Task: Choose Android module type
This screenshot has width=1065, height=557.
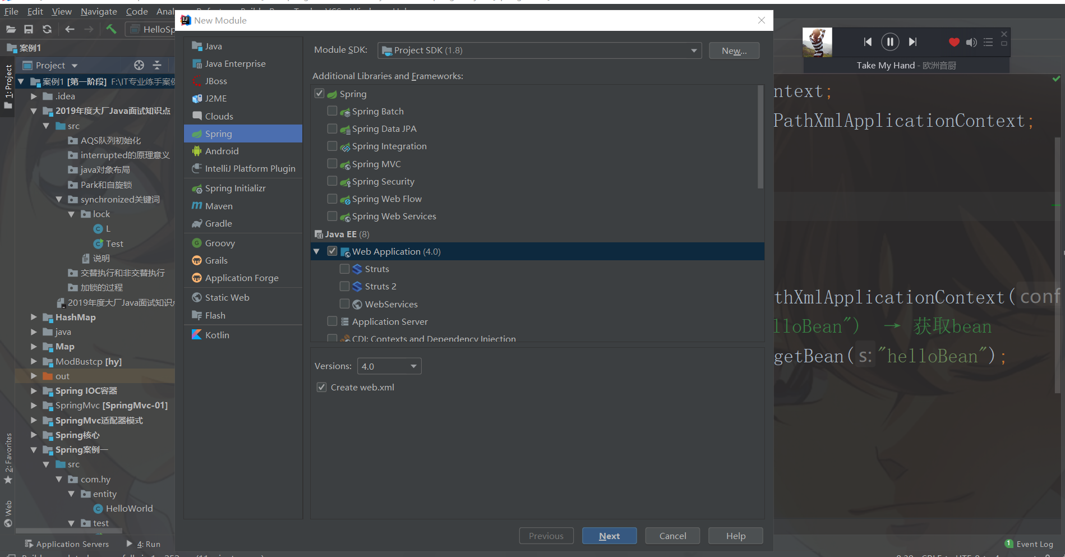Action: click(x=222, y=151)
